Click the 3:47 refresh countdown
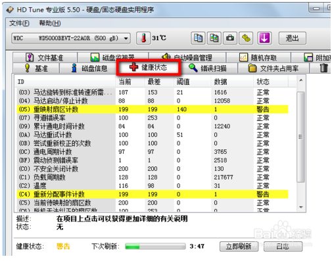 pos(197,247)
